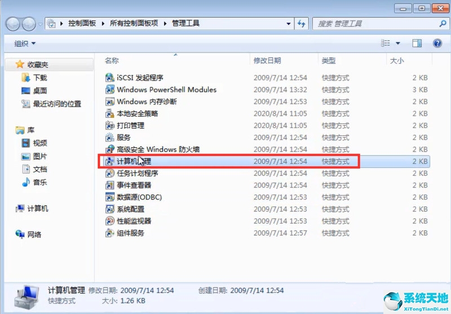Click the 任务计划程序 clock icon
Screen dimensions: 451x314
109,174
